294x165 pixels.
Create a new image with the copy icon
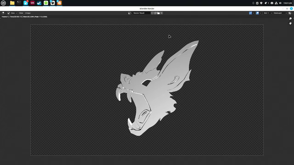[155, 13]
